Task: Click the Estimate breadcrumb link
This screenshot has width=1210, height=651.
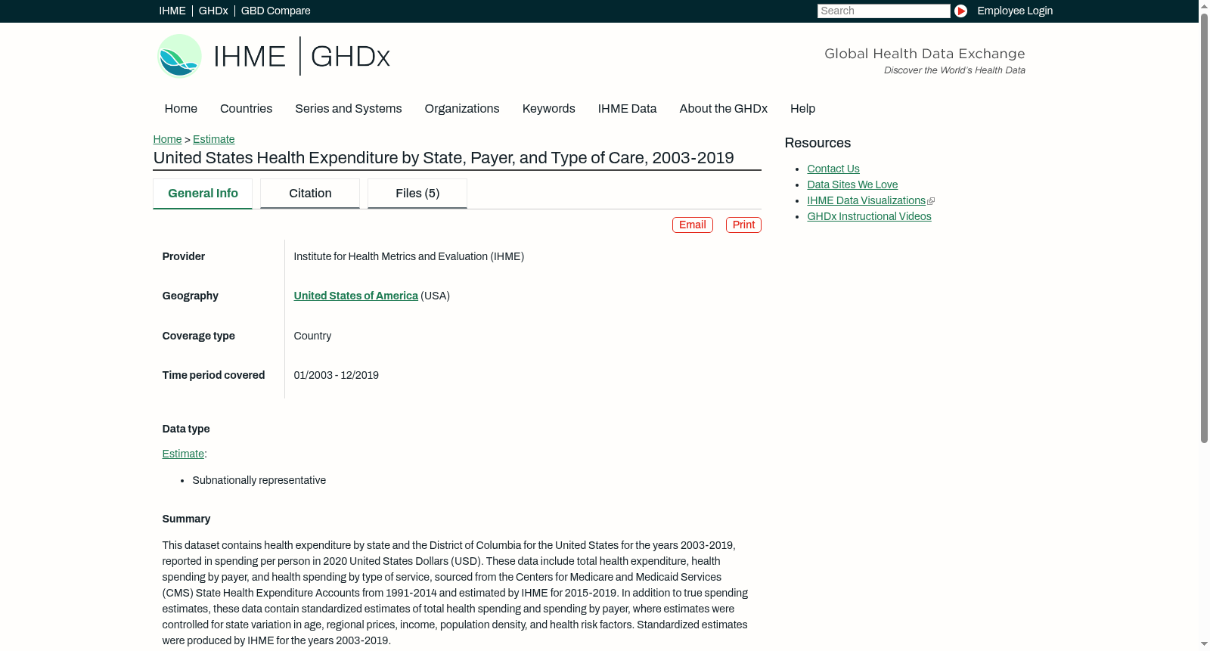Action: click(214, 139)
